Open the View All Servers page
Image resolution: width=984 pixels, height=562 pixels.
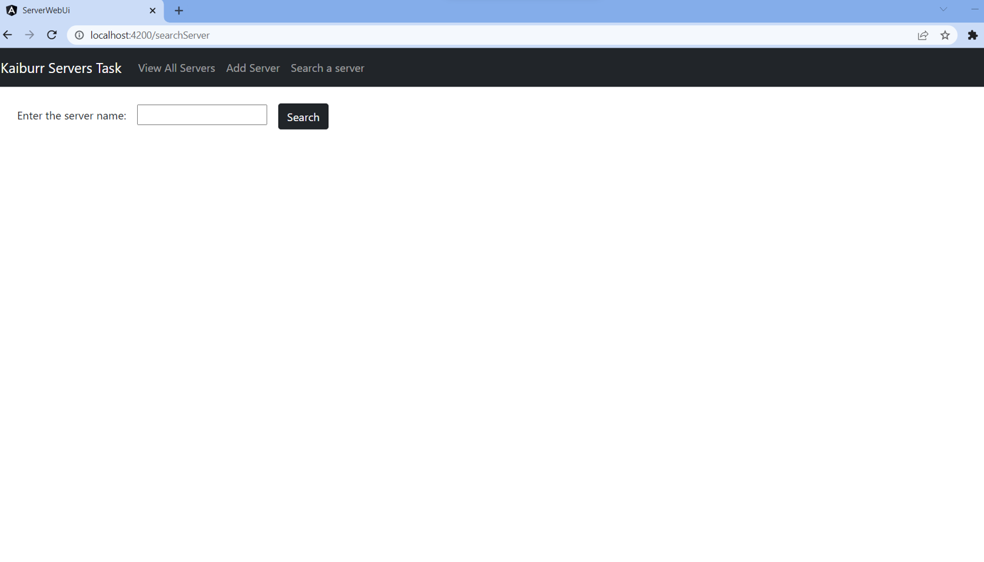click(x=176, y=68)
